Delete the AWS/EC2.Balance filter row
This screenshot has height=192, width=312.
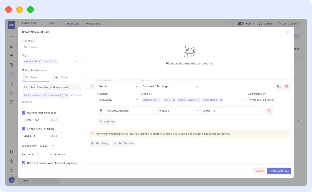269,111
